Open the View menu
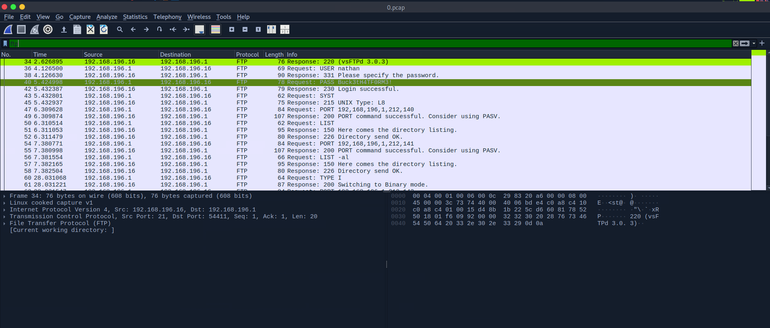This screenshot has width=770, height=328. tap(43, 17)
